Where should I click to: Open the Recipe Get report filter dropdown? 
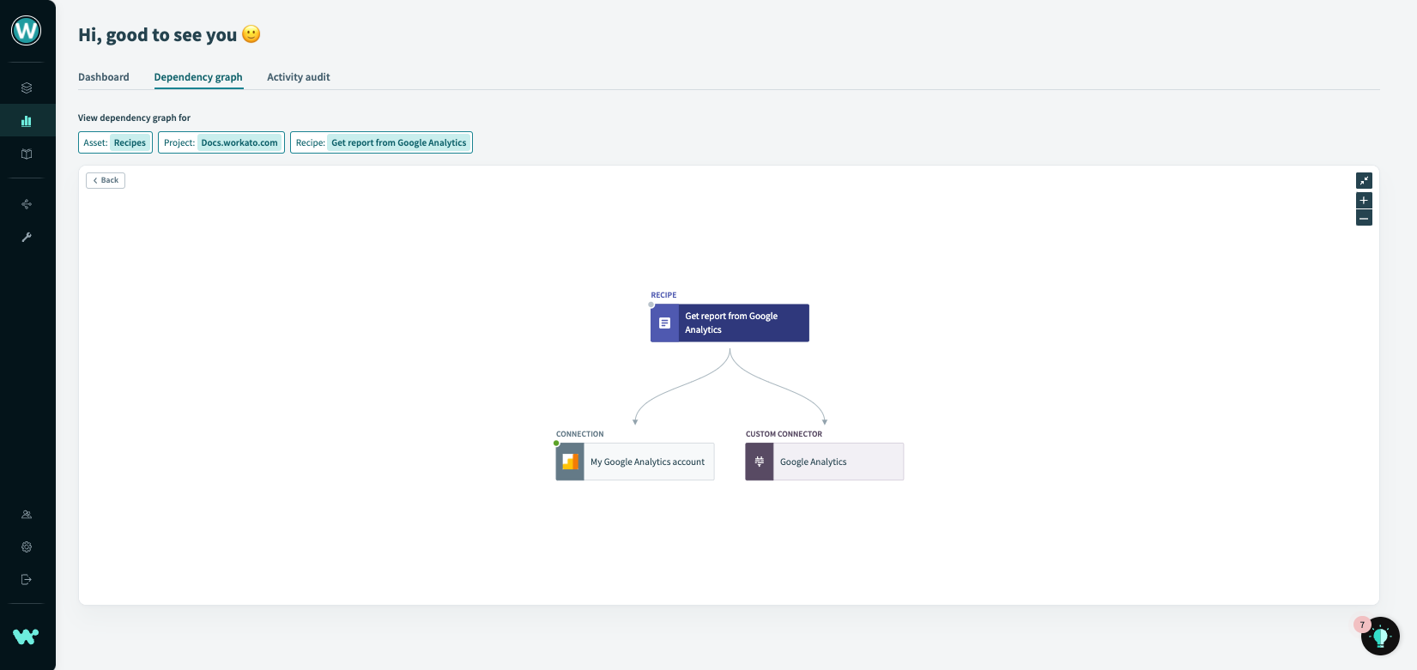click(381, 142)
